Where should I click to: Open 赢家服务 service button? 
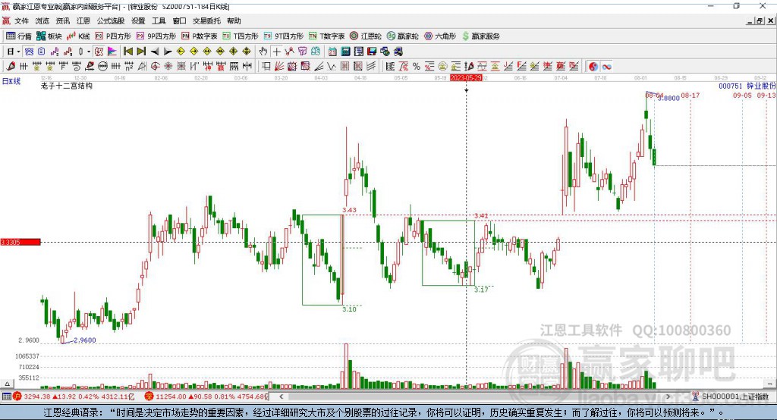click(480, 36)
